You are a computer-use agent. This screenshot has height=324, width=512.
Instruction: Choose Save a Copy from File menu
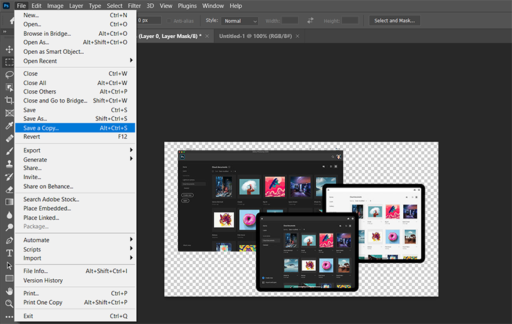tap(41, 128)
